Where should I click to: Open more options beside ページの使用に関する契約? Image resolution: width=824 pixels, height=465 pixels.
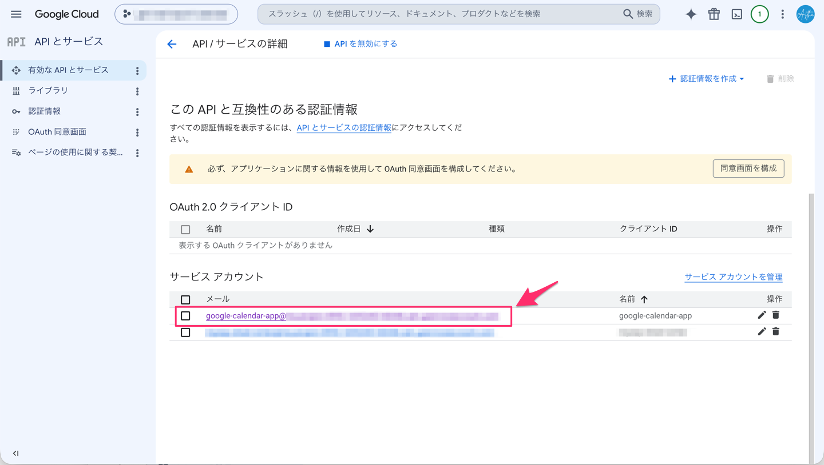point(137,153)
